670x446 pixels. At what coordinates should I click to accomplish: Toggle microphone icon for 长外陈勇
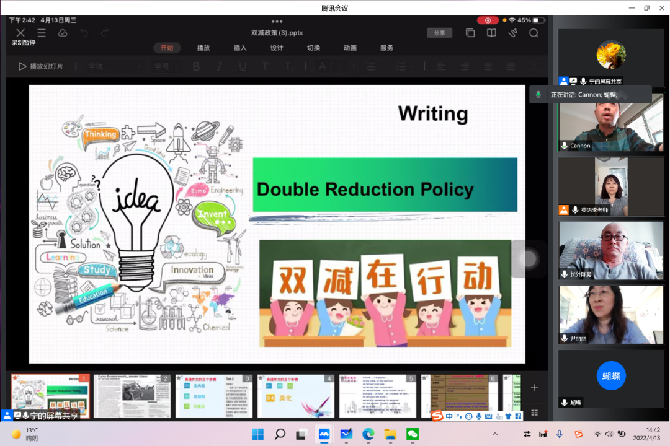pos(565,274)
